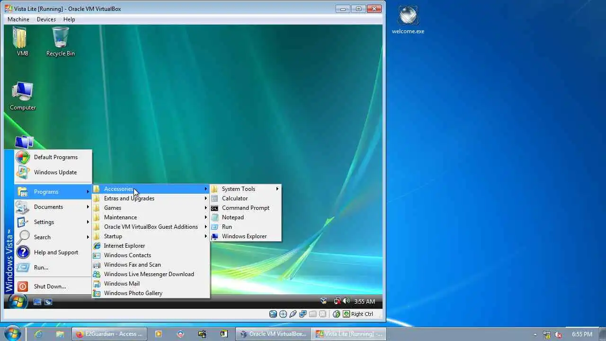
Task: Click VirtualBox USB devices status icon
Action: point(293,314)
